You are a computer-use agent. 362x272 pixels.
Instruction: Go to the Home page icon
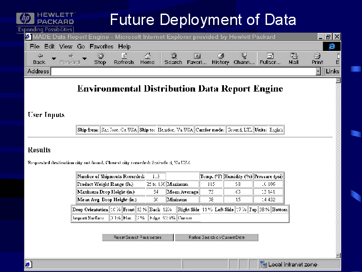pos(147,58)
